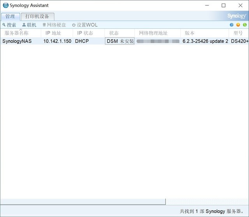Click version 6.2.3-25426 update 2 cell
Screen dimensions: 249x217
click(x=205, y=41)
